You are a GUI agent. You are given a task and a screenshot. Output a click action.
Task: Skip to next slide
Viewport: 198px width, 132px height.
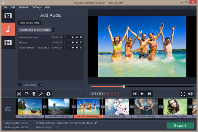click(x=149, y=94)
